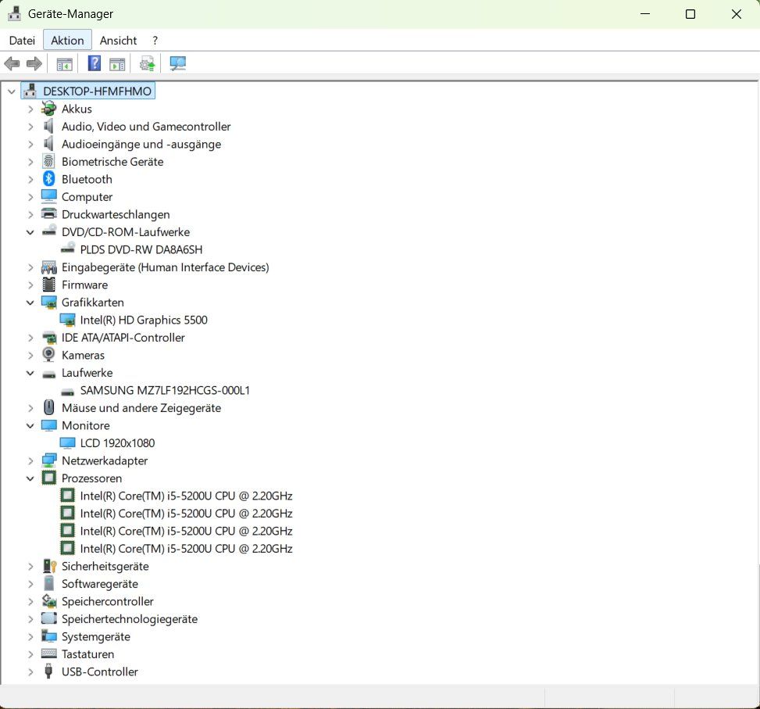
Task: Select the first i5-5200U processor entry
Action: 186,496
